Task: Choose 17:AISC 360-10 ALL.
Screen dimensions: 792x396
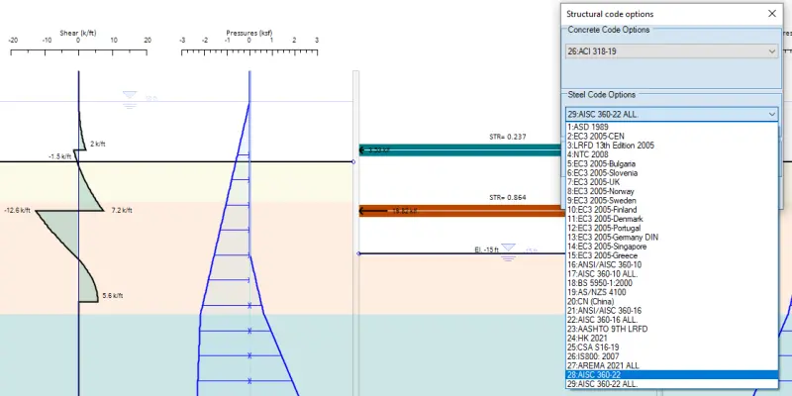Action: click(671, 274)
